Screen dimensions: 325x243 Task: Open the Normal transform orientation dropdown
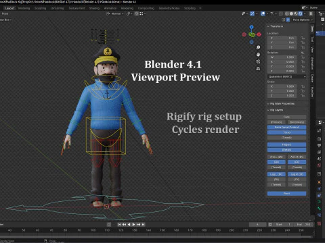(x=115, y=13)
